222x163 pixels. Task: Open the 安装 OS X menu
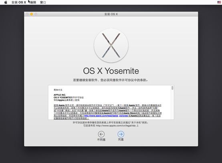point(19,2)
